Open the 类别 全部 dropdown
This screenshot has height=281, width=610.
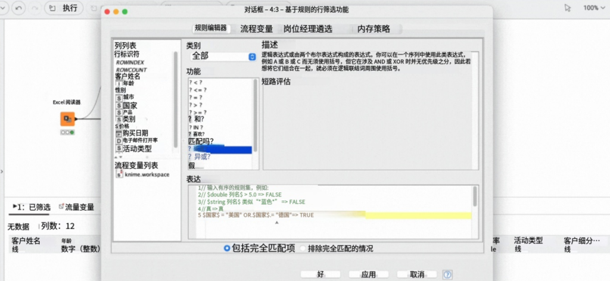point(221,57)
